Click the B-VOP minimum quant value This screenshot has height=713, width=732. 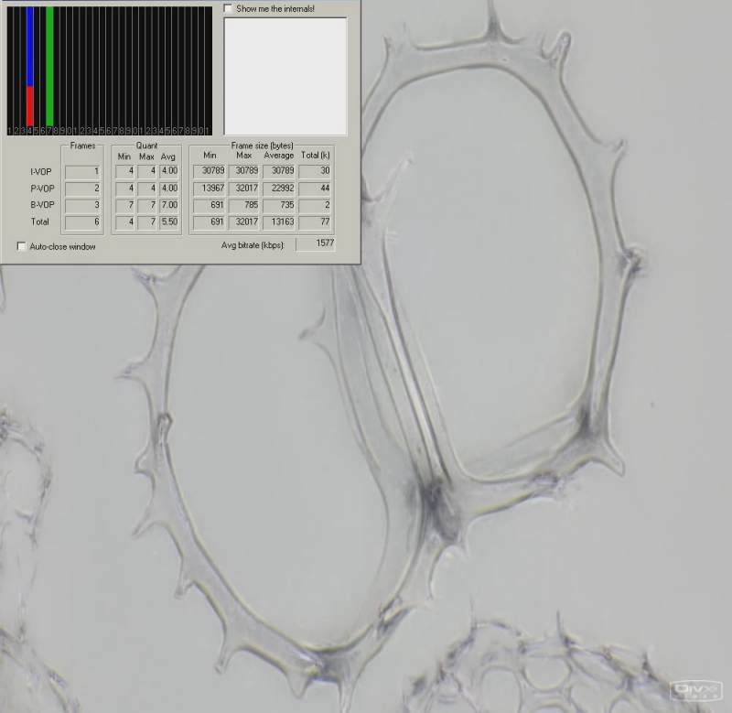click(x=125, y=205)
